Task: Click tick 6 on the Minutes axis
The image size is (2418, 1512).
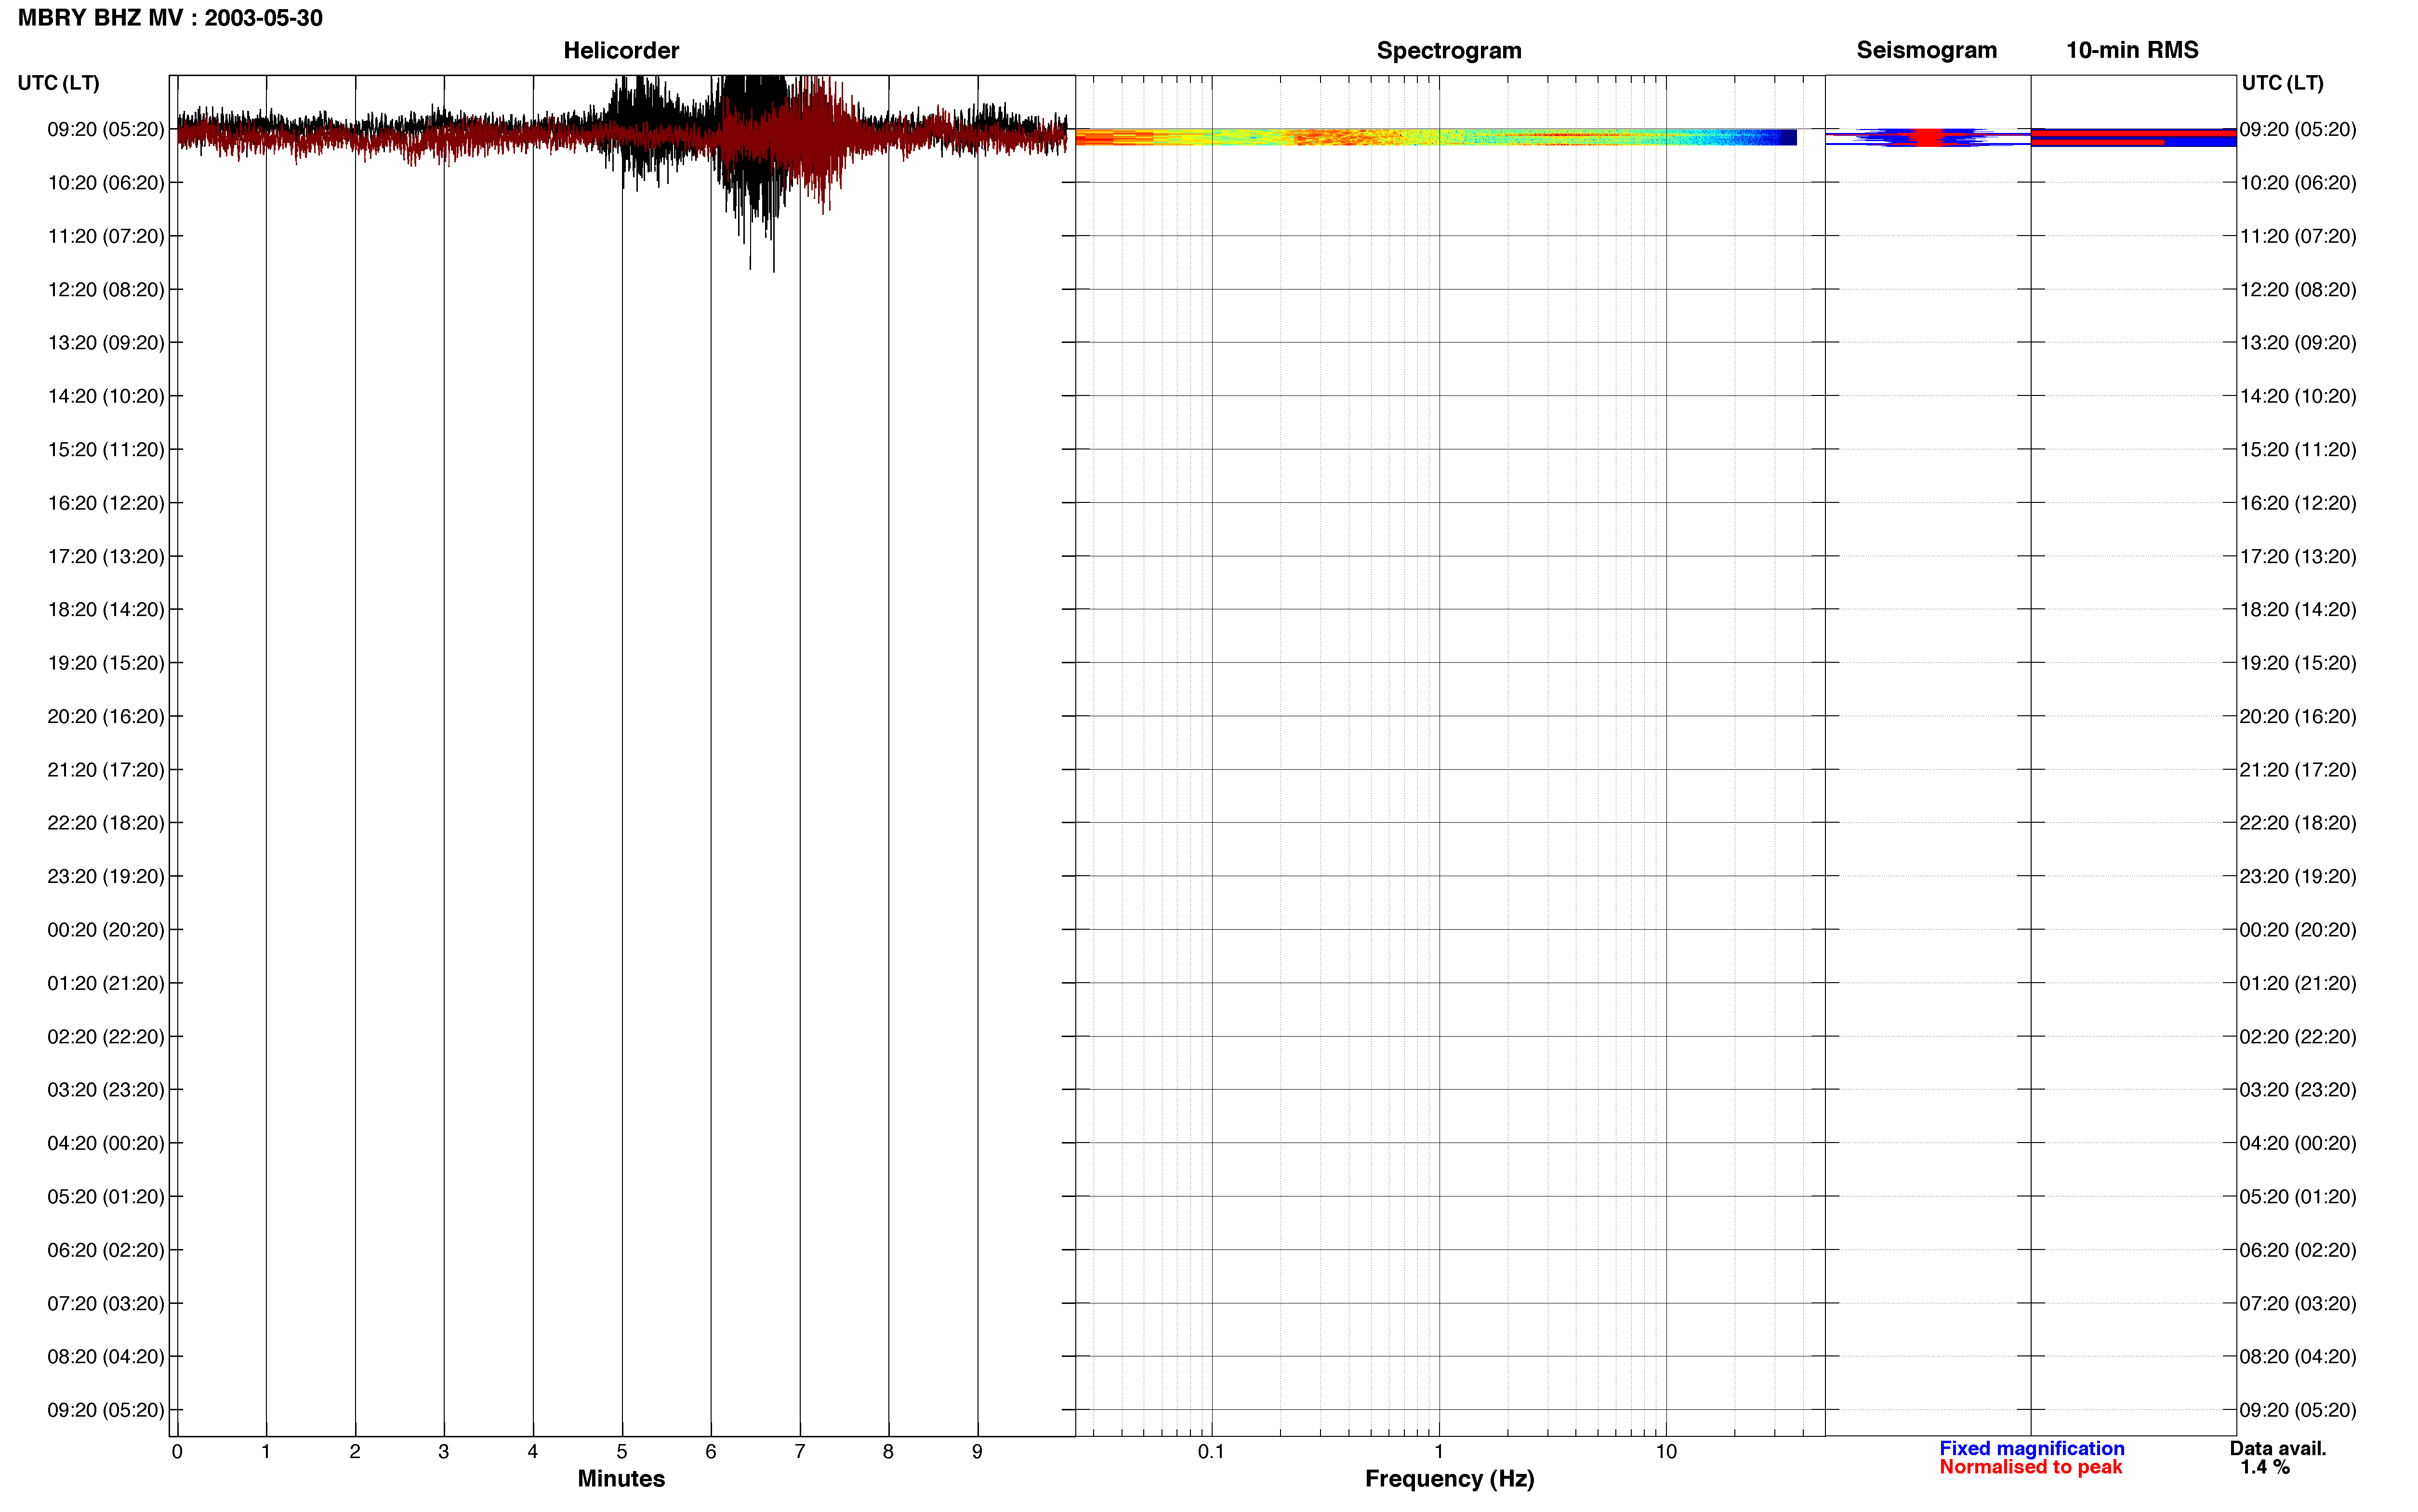Action: (x=711, y=1452)
